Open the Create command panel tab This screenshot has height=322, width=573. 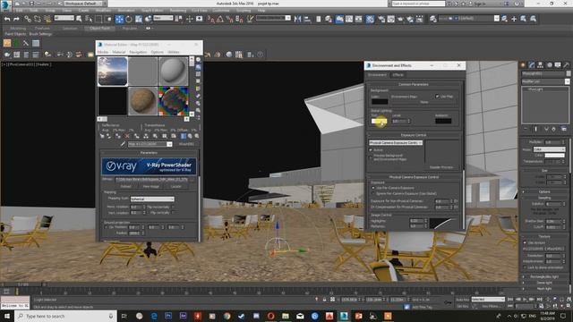[x=523, y=65]
